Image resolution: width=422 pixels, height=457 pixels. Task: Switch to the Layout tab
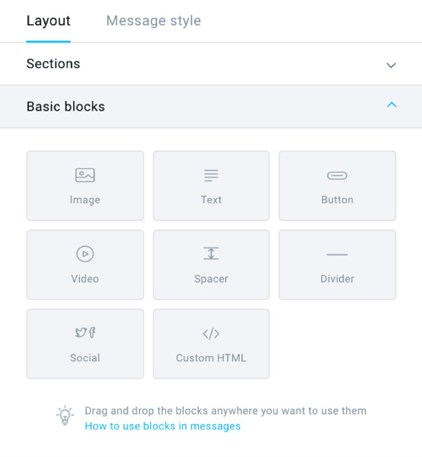coord(48,21)
